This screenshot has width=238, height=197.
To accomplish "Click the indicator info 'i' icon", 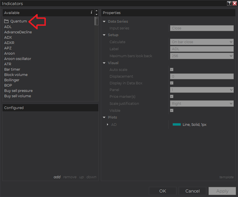I will pyautogui.click(x=91, y=12).
